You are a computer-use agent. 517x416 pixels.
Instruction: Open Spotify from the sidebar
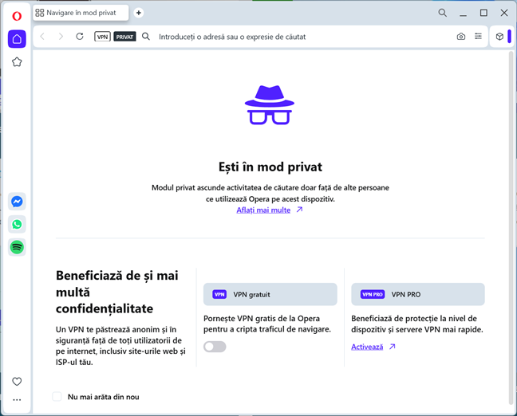[17, 248]
